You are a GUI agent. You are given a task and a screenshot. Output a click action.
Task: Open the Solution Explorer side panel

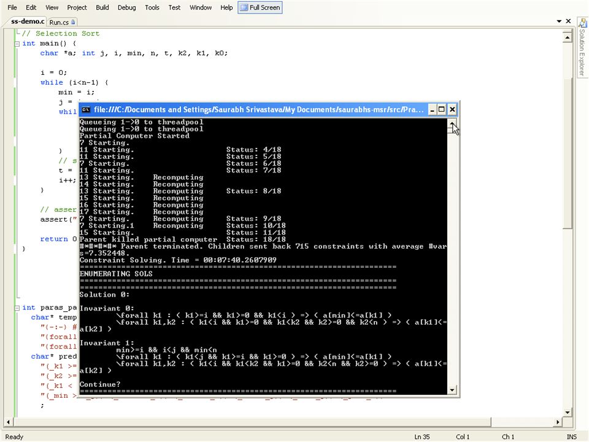582,48
